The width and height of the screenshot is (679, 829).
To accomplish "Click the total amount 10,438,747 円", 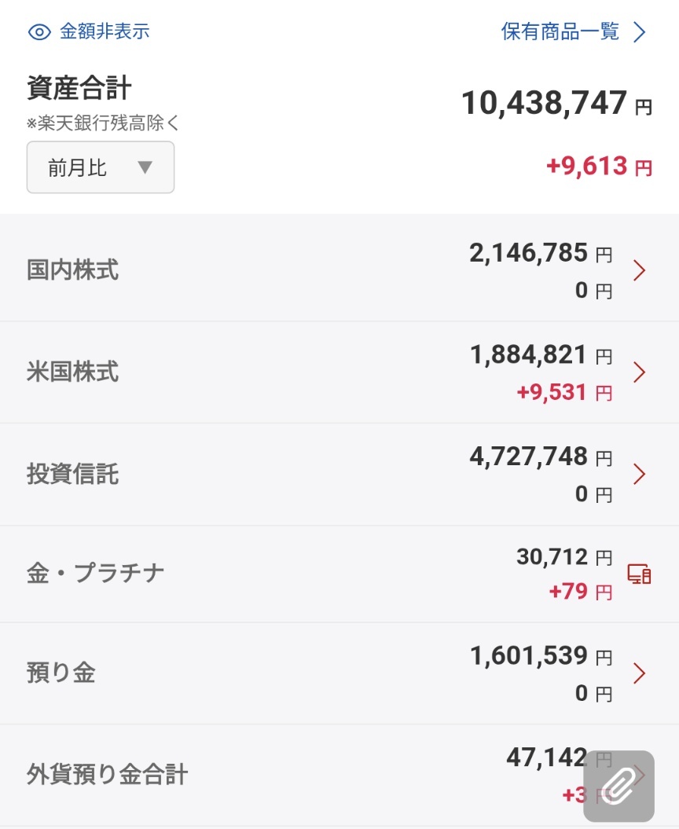I will click(x=557, y=103).
